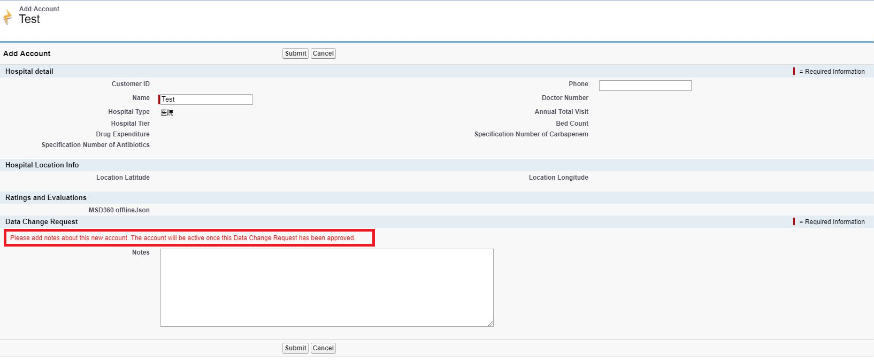Image resolution: width=874 pixels, height=361 pixels.
Task: Click the Location Longitude label
Action: click(x=558, y=178)
